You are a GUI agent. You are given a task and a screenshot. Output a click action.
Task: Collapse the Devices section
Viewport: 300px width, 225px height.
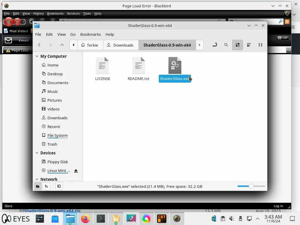37,153
